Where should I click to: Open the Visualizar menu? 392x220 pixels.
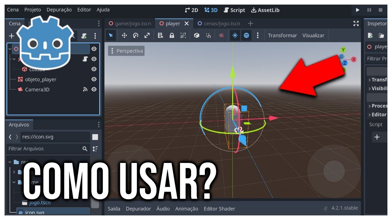click(313, 35)
